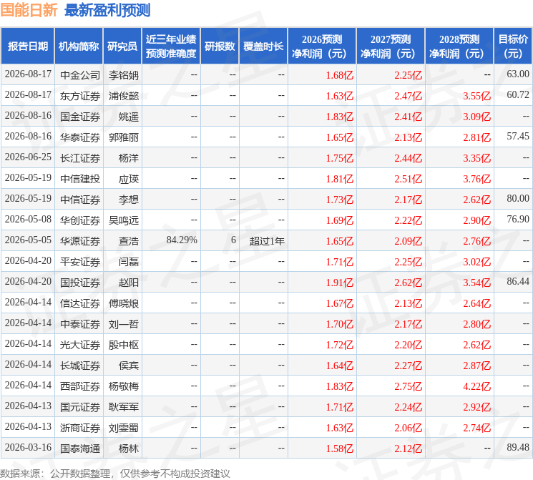Click the 2028预测净利润 header
This screenshot has height=480, width=533.
point(459,46)
